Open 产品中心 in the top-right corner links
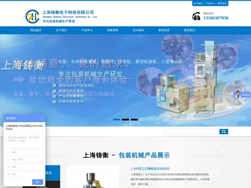The height and width of the screenshot is (188, 251). coord(210,3)
